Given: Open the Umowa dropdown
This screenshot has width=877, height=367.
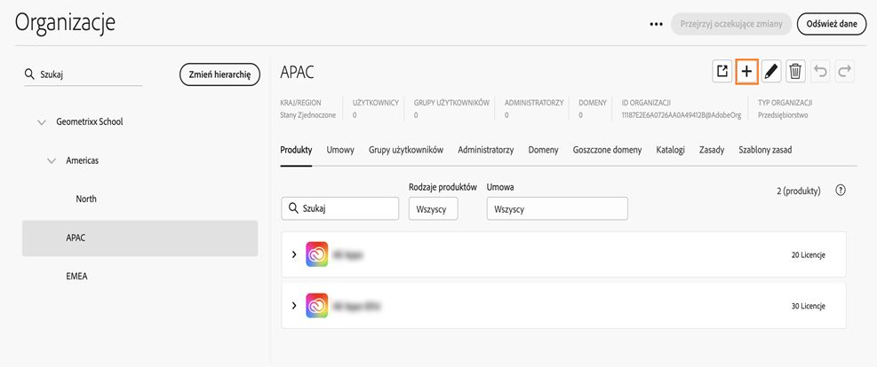Looking at the screenshot, I should coord(557,208).
